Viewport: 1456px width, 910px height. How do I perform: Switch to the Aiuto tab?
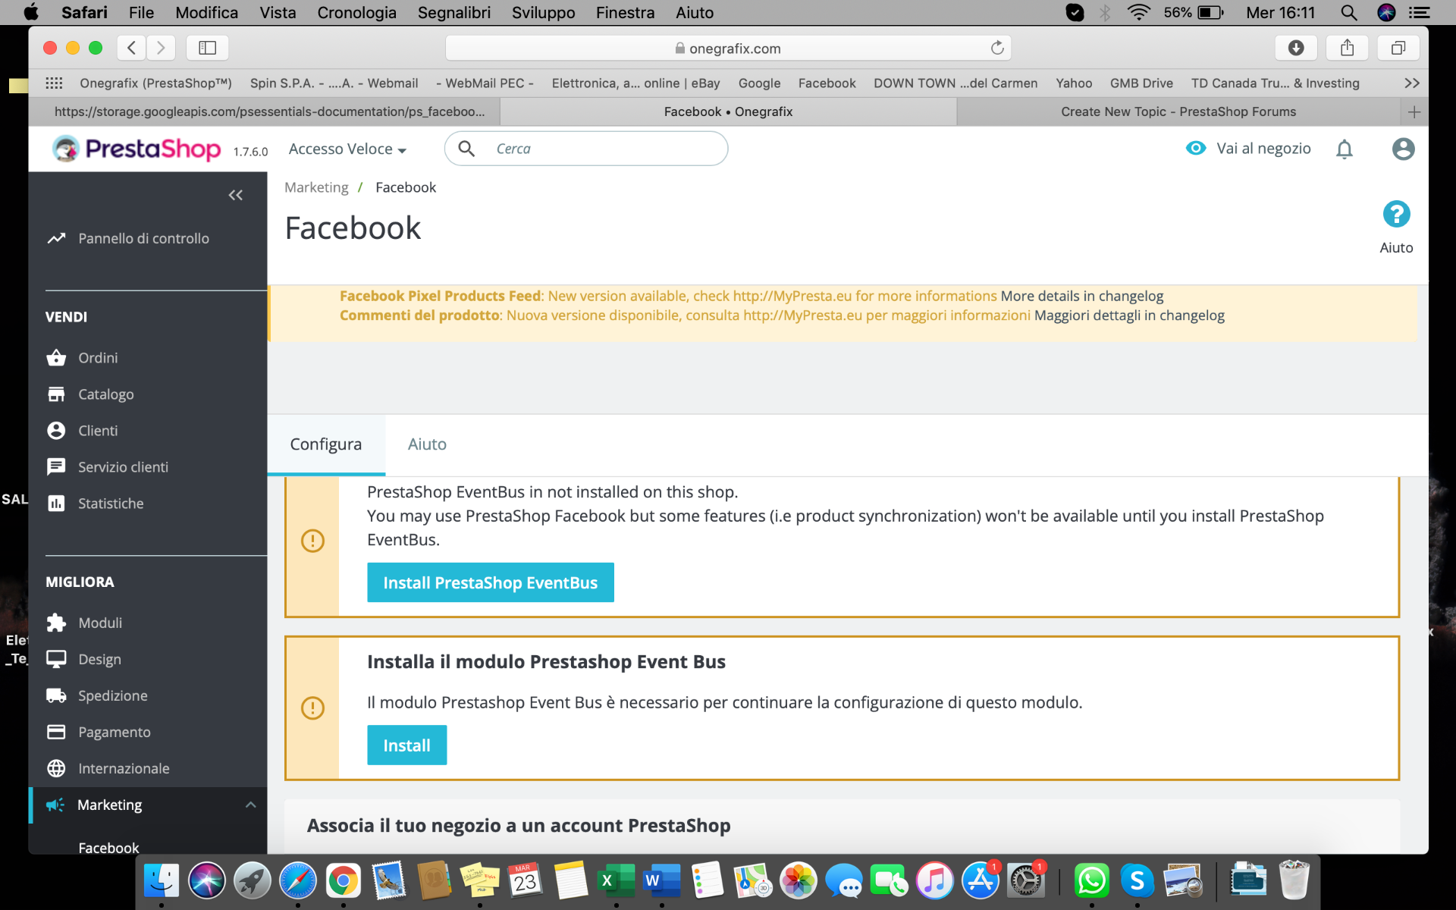coord(427,444)
